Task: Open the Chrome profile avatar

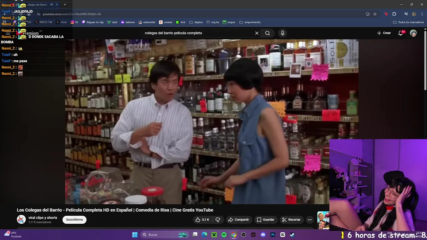Action: pyautogui.click(x=414, y=14)
